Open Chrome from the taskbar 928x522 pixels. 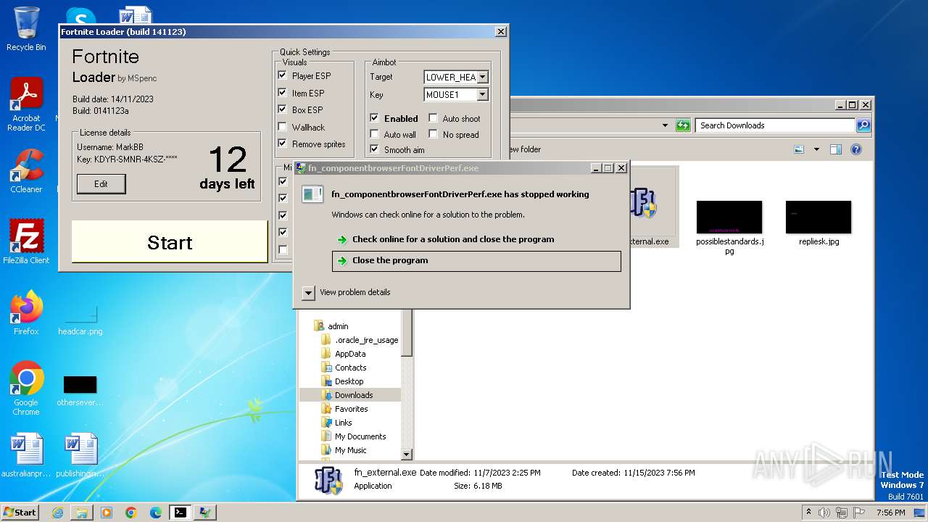(x=131, y=513)
